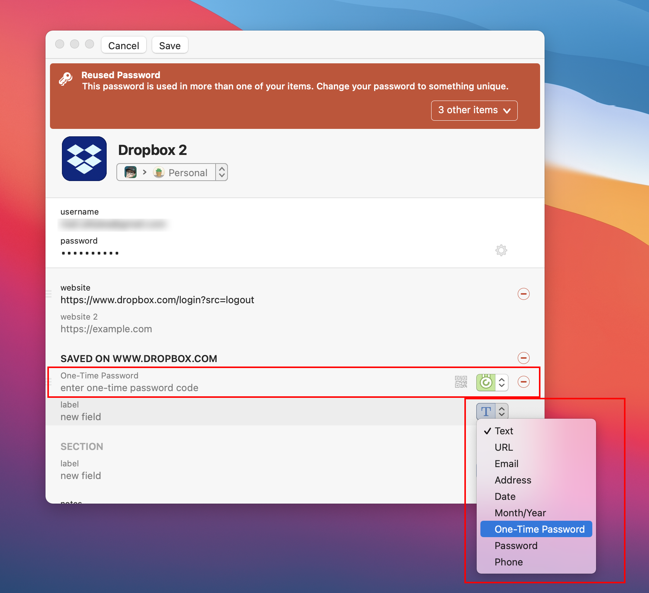Click the website 2 example.com placeholder
The height and width of the screenshot is (593, 649).
point(106,329)
